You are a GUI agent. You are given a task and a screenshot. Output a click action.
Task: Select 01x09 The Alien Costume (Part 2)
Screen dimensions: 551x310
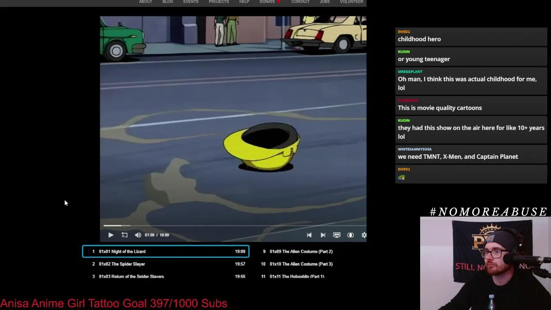(301, 251)
